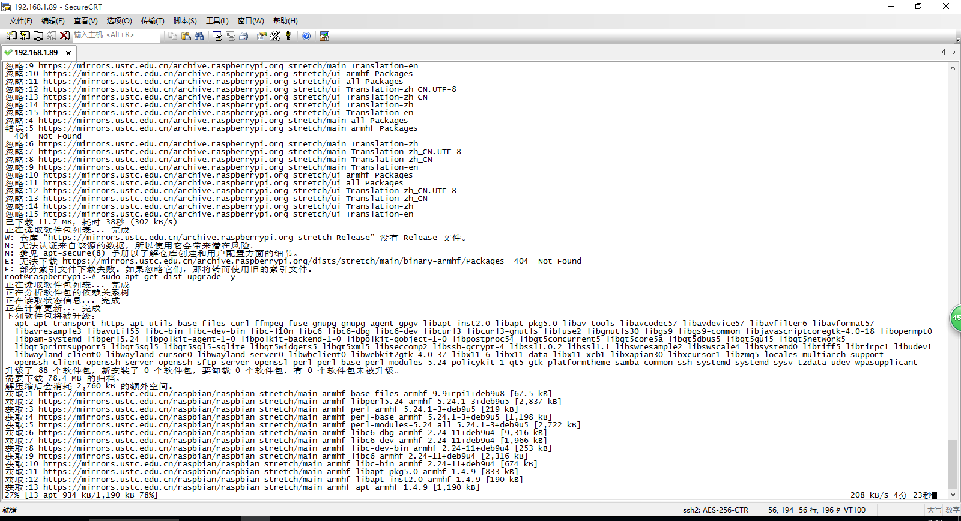Click the 56 行, 196 列 status entry

[820, 510]
